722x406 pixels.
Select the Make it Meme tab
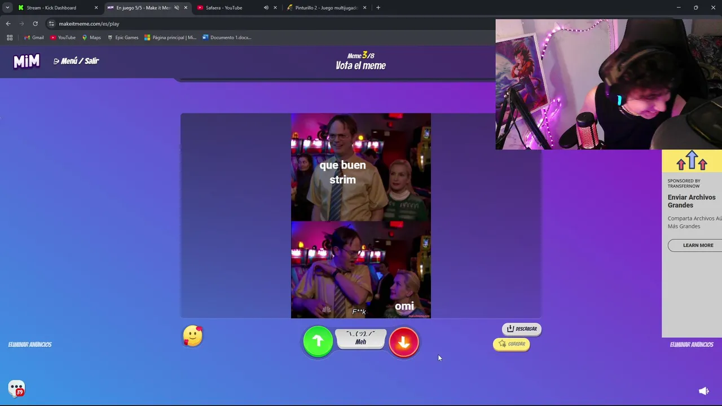pos(143,8)
